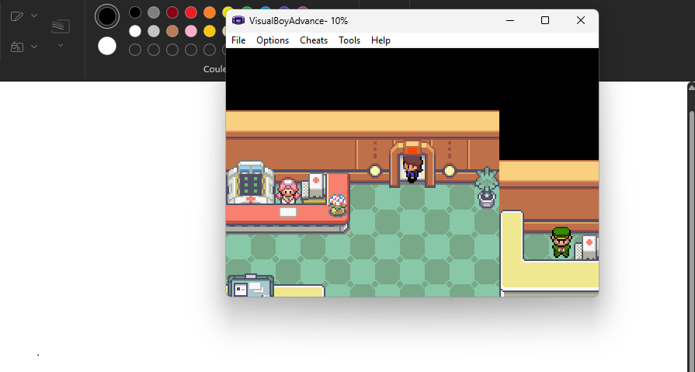The width and height of the screenshot is (695, 372).
Task: Pick the brown swatch in Paint palette
Action: click(x=172, y=31)
